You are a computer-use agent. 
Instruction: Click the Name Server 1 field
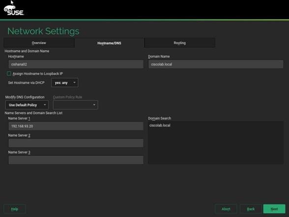[76, 126]
